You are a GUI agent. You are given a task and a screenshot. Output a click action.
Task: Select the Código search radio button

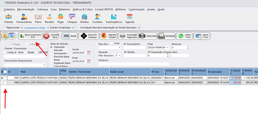click(5, 52)
